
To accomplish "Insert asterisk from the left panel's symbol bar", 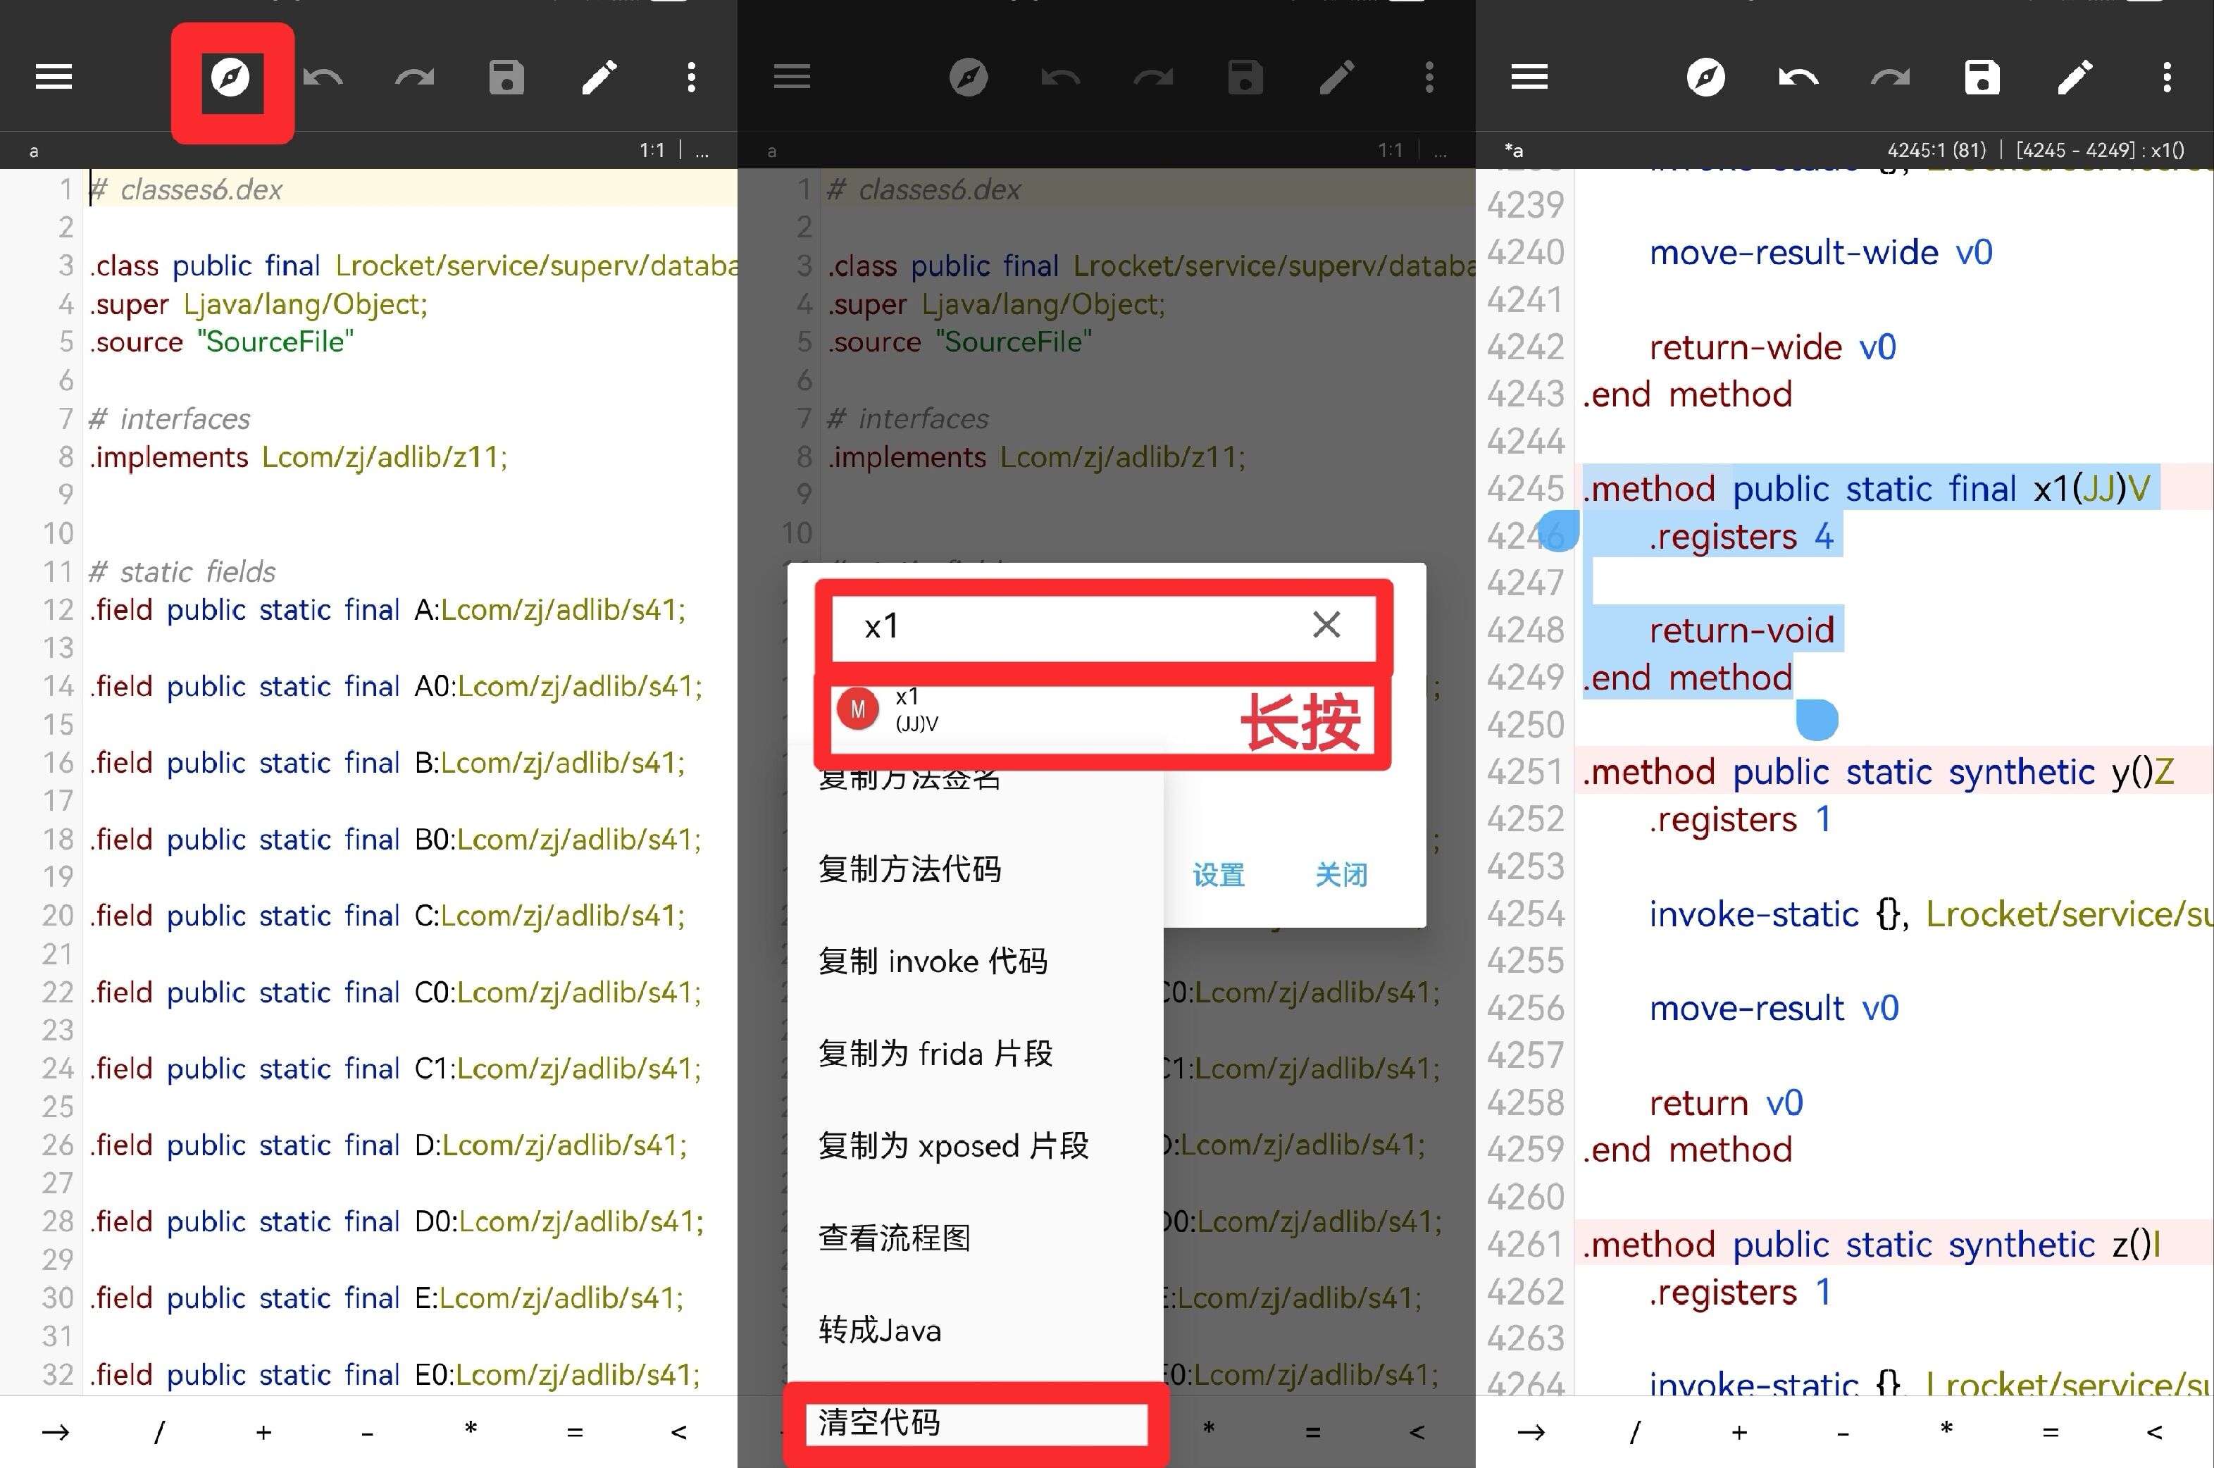I will [471, 1429].
